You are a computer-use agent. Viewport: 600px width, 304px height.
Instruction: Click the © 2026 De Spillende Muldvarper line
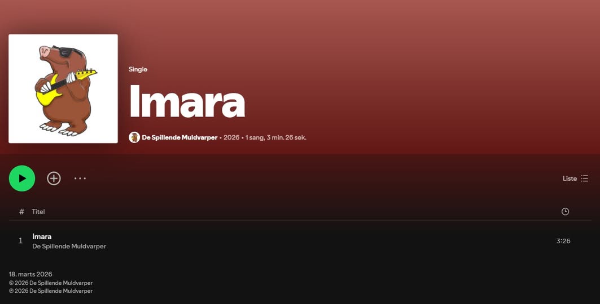51,283
